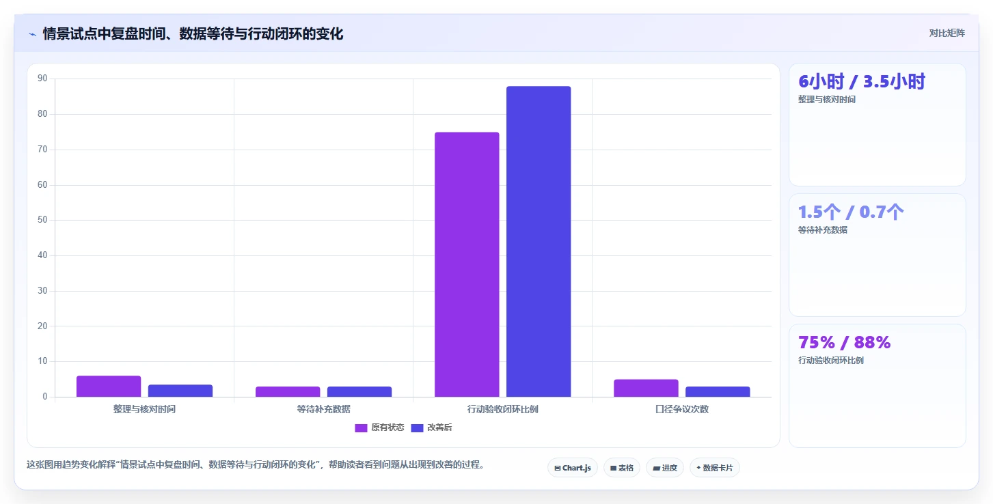This screenshot has height=504, width=993.
Task: Toggle the 改善后 legend entry
Action: coord(431,428)
